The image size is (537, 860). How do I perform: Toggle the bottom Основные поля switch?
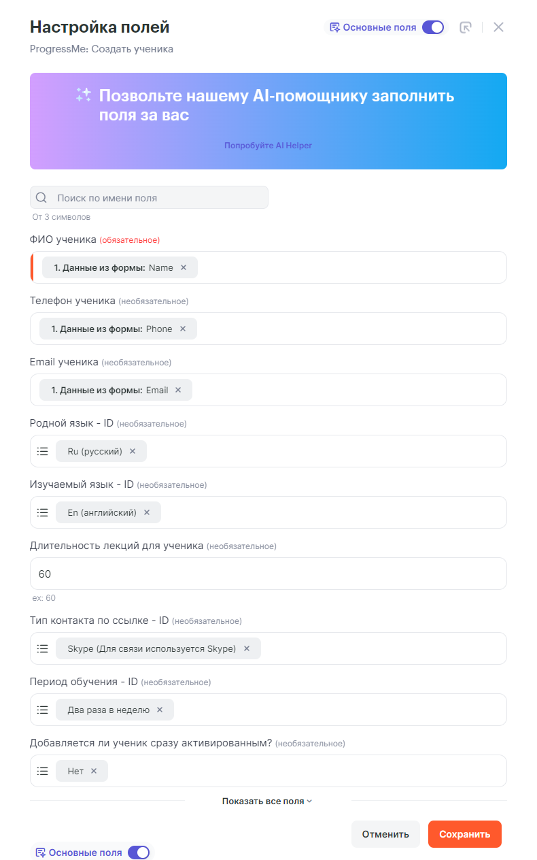[x=139, y=853]
